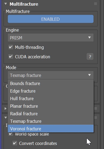Toggle the Multi-threading checkbox
This screenshot has width=104, height=149.
(x=11, y=47)
